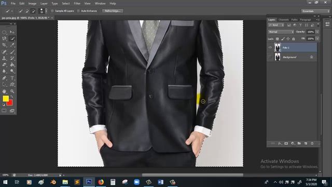Select the History Brush tool
Image resolution: width=332 pixels, height=187 pixels.
12,58
